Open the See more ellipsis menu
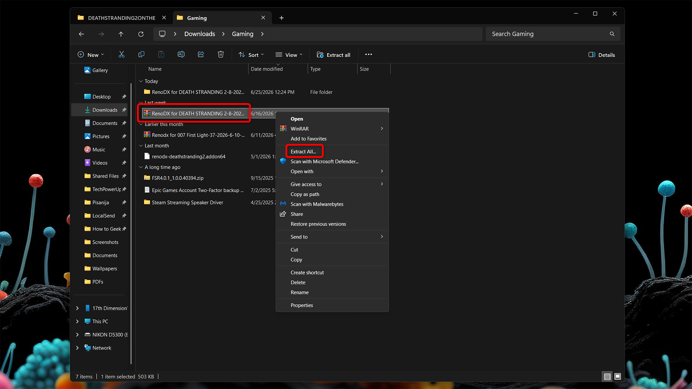This screenshot has width=692, height=389. 368,54
